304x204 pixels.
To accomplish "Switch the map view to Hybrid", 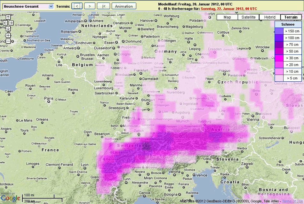I will tap(270, 17).
